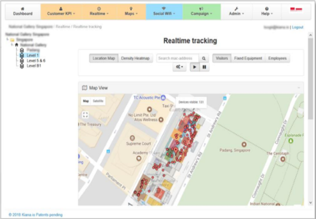Screen dimensions: 316x219
Task: Go to the Dashboard home page
Action: tap(23, 12)
